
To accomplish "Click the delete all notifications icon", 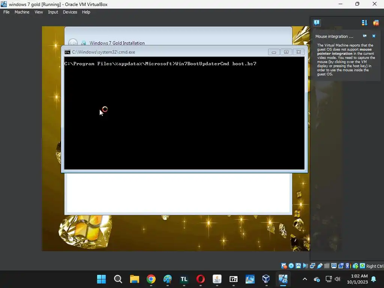I will tap(376, 23).
